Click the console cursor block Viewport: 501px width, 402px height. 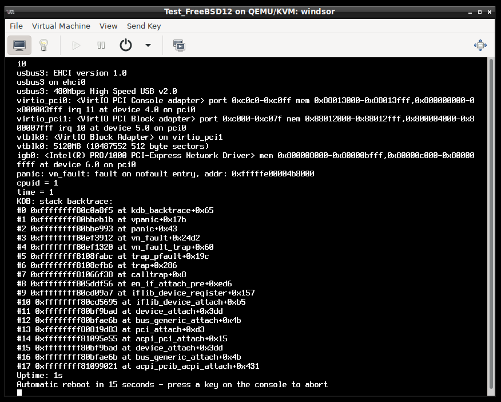[19, 393]
